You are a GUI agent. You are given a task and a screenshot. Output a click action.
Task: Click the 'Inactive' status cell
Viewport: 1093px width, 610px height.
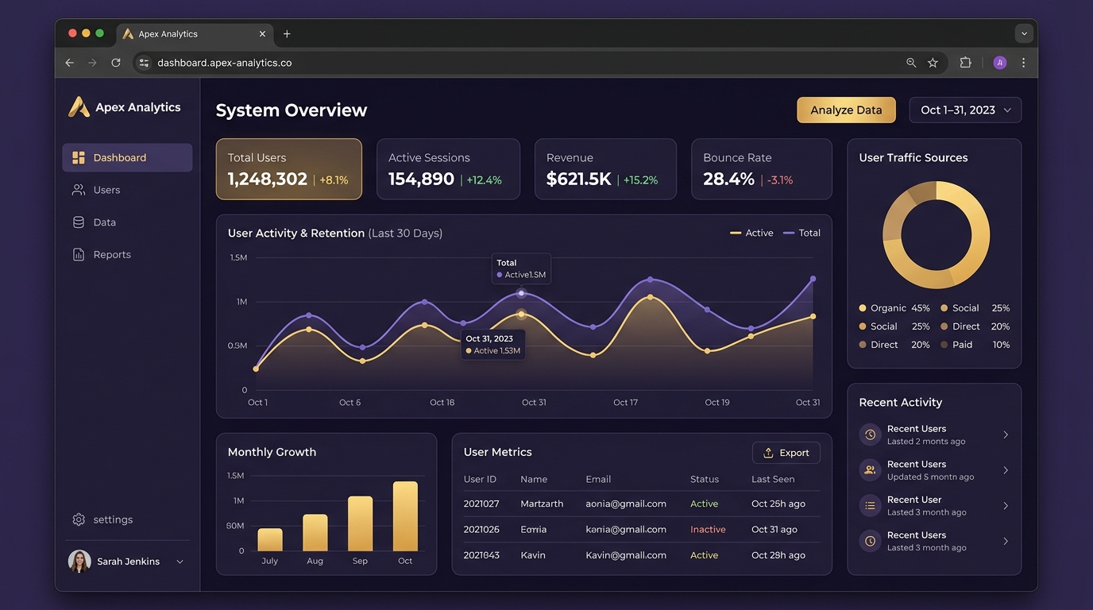click(708, 530)
